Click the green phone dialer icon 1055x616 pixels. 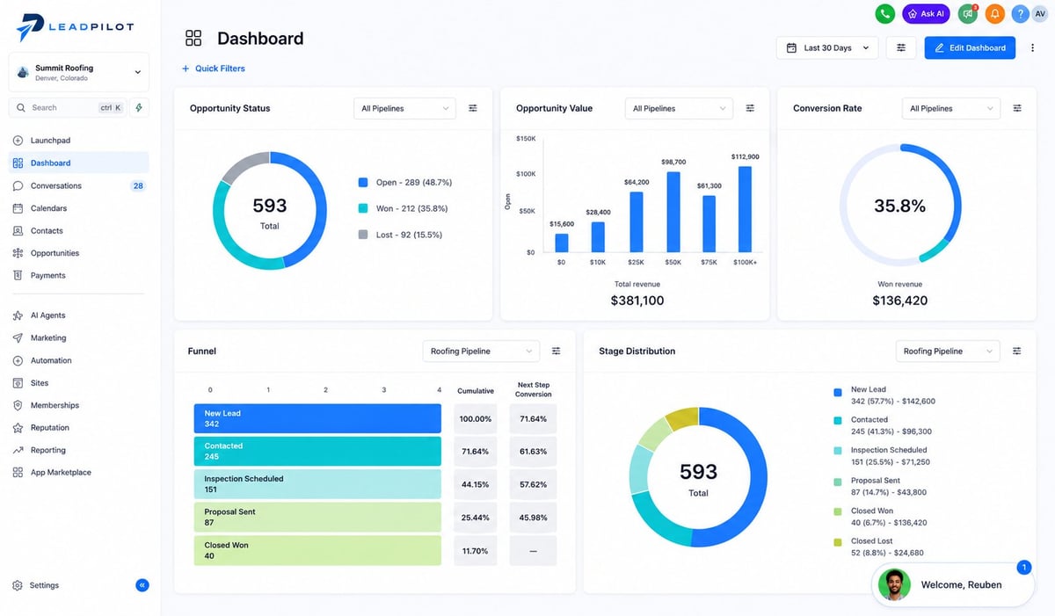point(884,14)
